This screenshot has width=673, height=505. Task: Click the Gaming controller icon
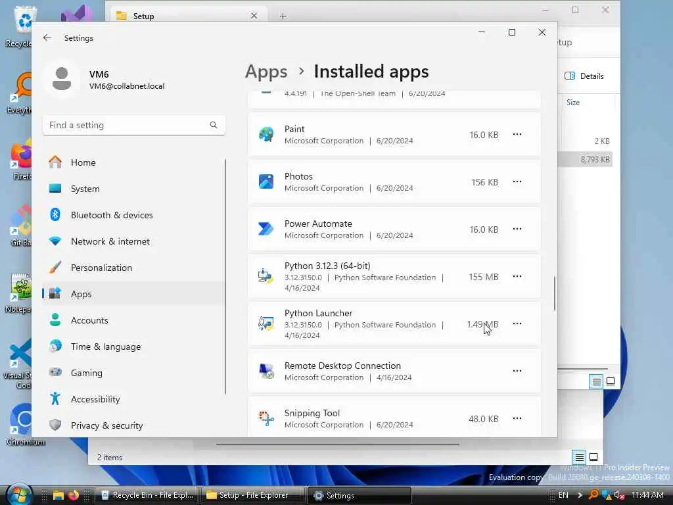click(x=55, y=372)
